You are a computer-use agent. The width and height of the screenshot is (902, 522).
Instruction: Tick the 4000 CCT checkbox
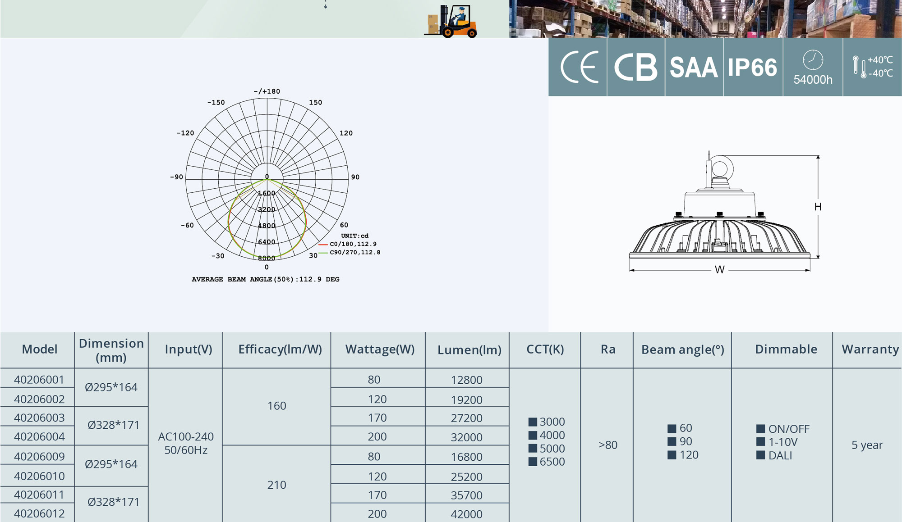(x=533, y=435)
